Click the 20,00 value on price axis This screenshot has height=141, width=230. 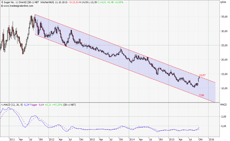click(224, 60)
